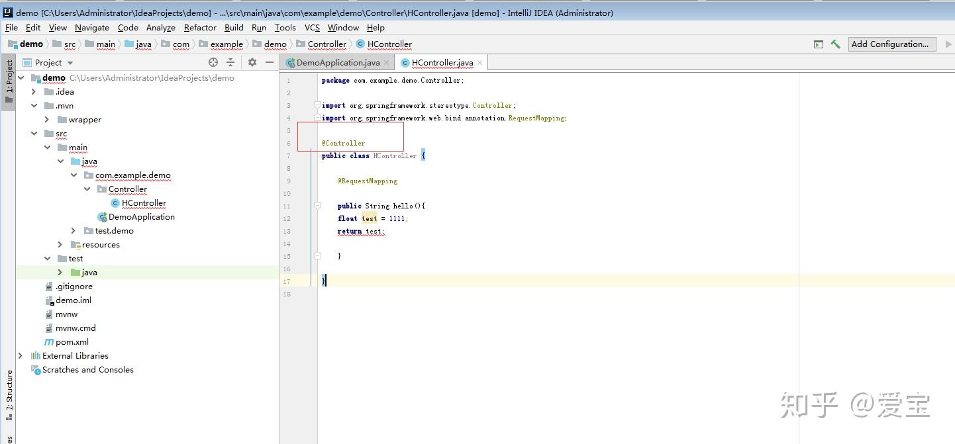The height and width of the screenshot is (444, 955).
Task: Click 'return test;' on line 13
Action: 361,232
